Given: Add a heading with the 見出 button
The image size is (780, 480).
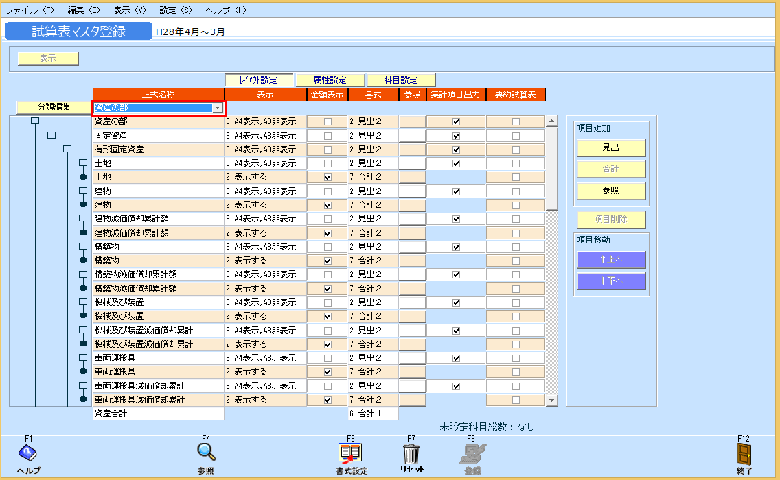Looking at the screenshot, I should 610,147.
